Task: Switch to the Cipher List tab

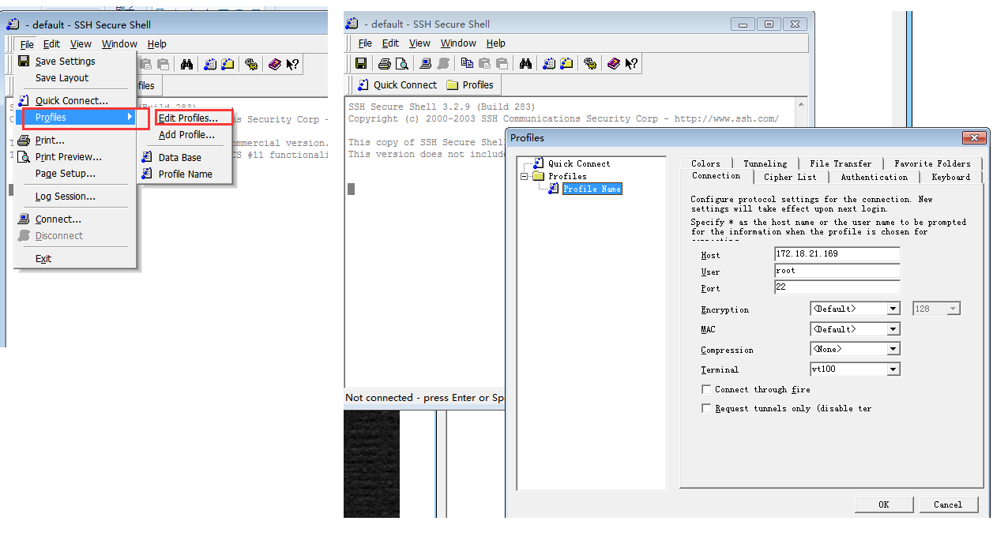Action: tap(790, 177)
